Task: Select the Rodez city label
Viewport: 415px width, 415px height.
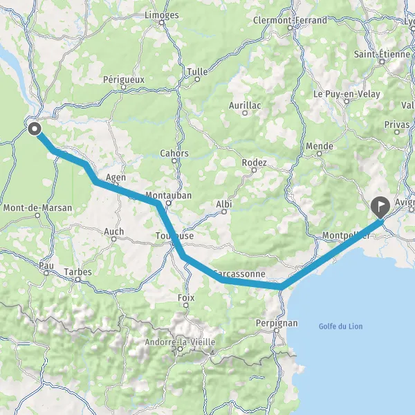Action: pyautogui.click(x=254, y=163)
